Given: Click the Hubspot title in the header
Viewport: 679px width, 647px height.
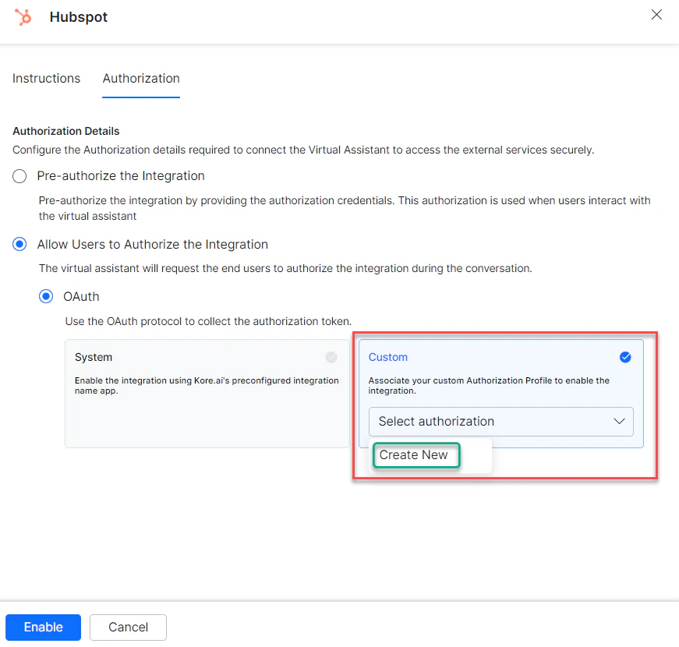Looking at the screenshot, I should pos(78,17).
